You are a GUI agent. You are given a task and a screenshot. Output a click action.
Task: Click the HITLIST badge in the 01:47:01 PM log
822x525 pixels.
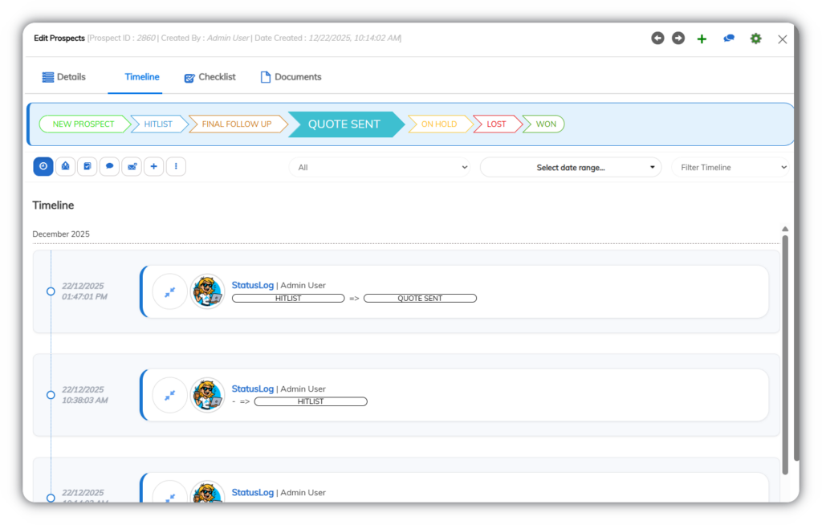288,299
